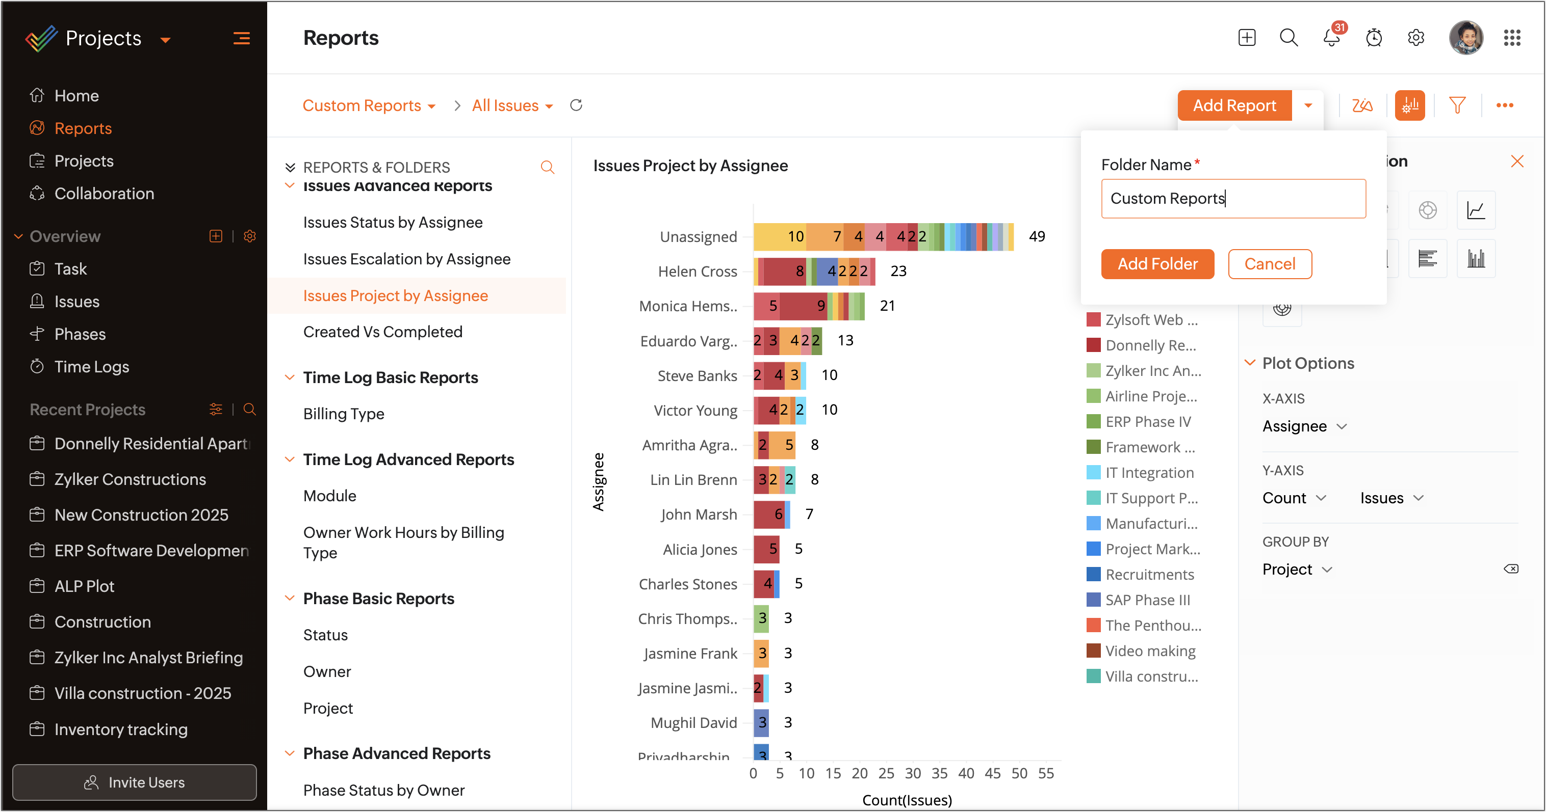1546x812 pixels.
Task: Toggle the sidebar collapse hamburger icon
Action: [241, 38]
